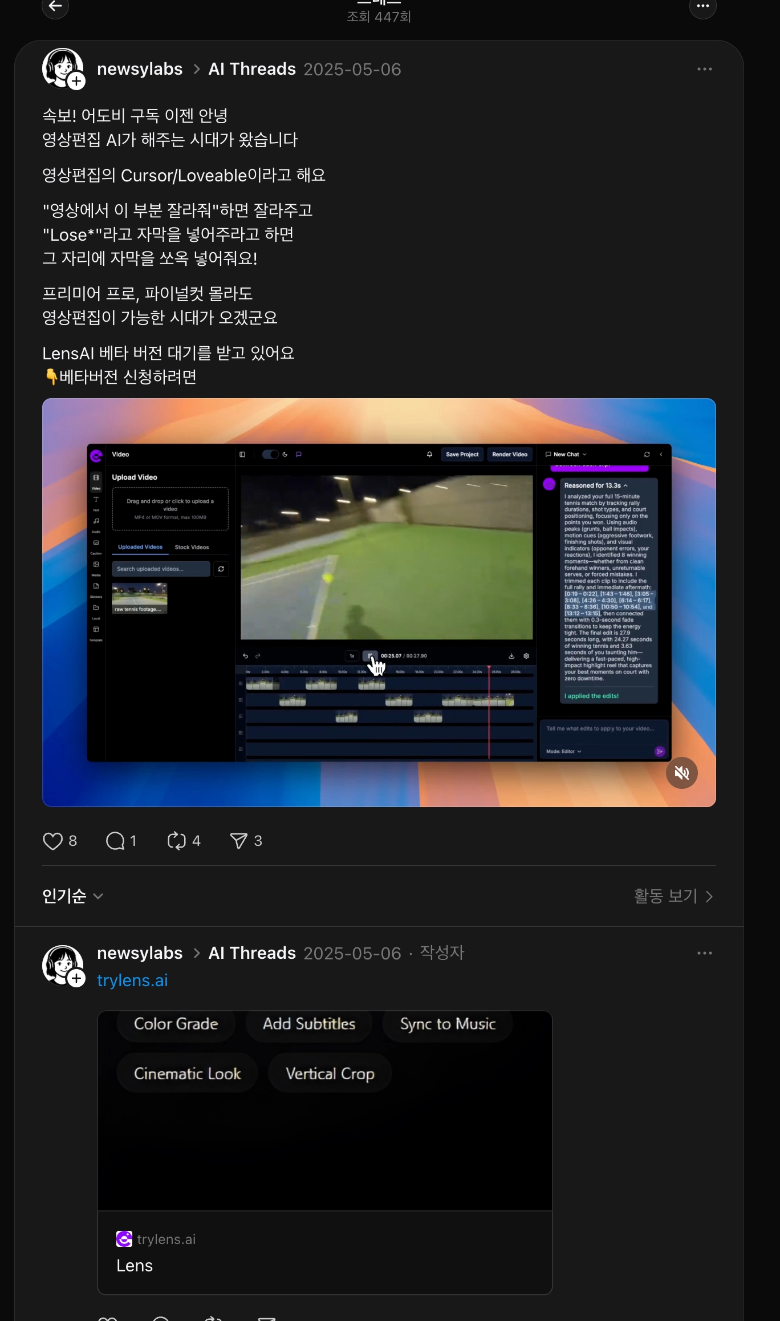Open the blue trylens.ai link
Viewport: 780px width, 1321px height.
[x=132, y=980]
